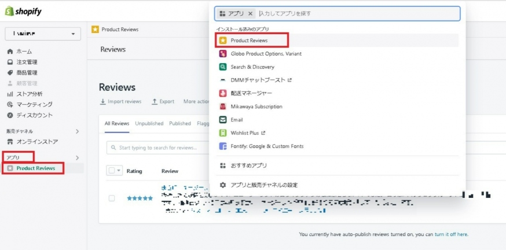Click the gear icon for app settings
The image size is (506, 250).
[223, 185]
